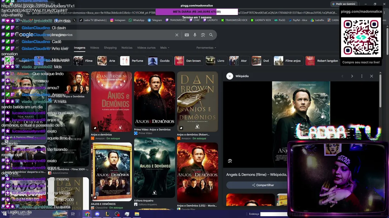The height and width of the screenshot is (218, 389).
Task: Start voice search with the microphone
Action: click(195, 35)
